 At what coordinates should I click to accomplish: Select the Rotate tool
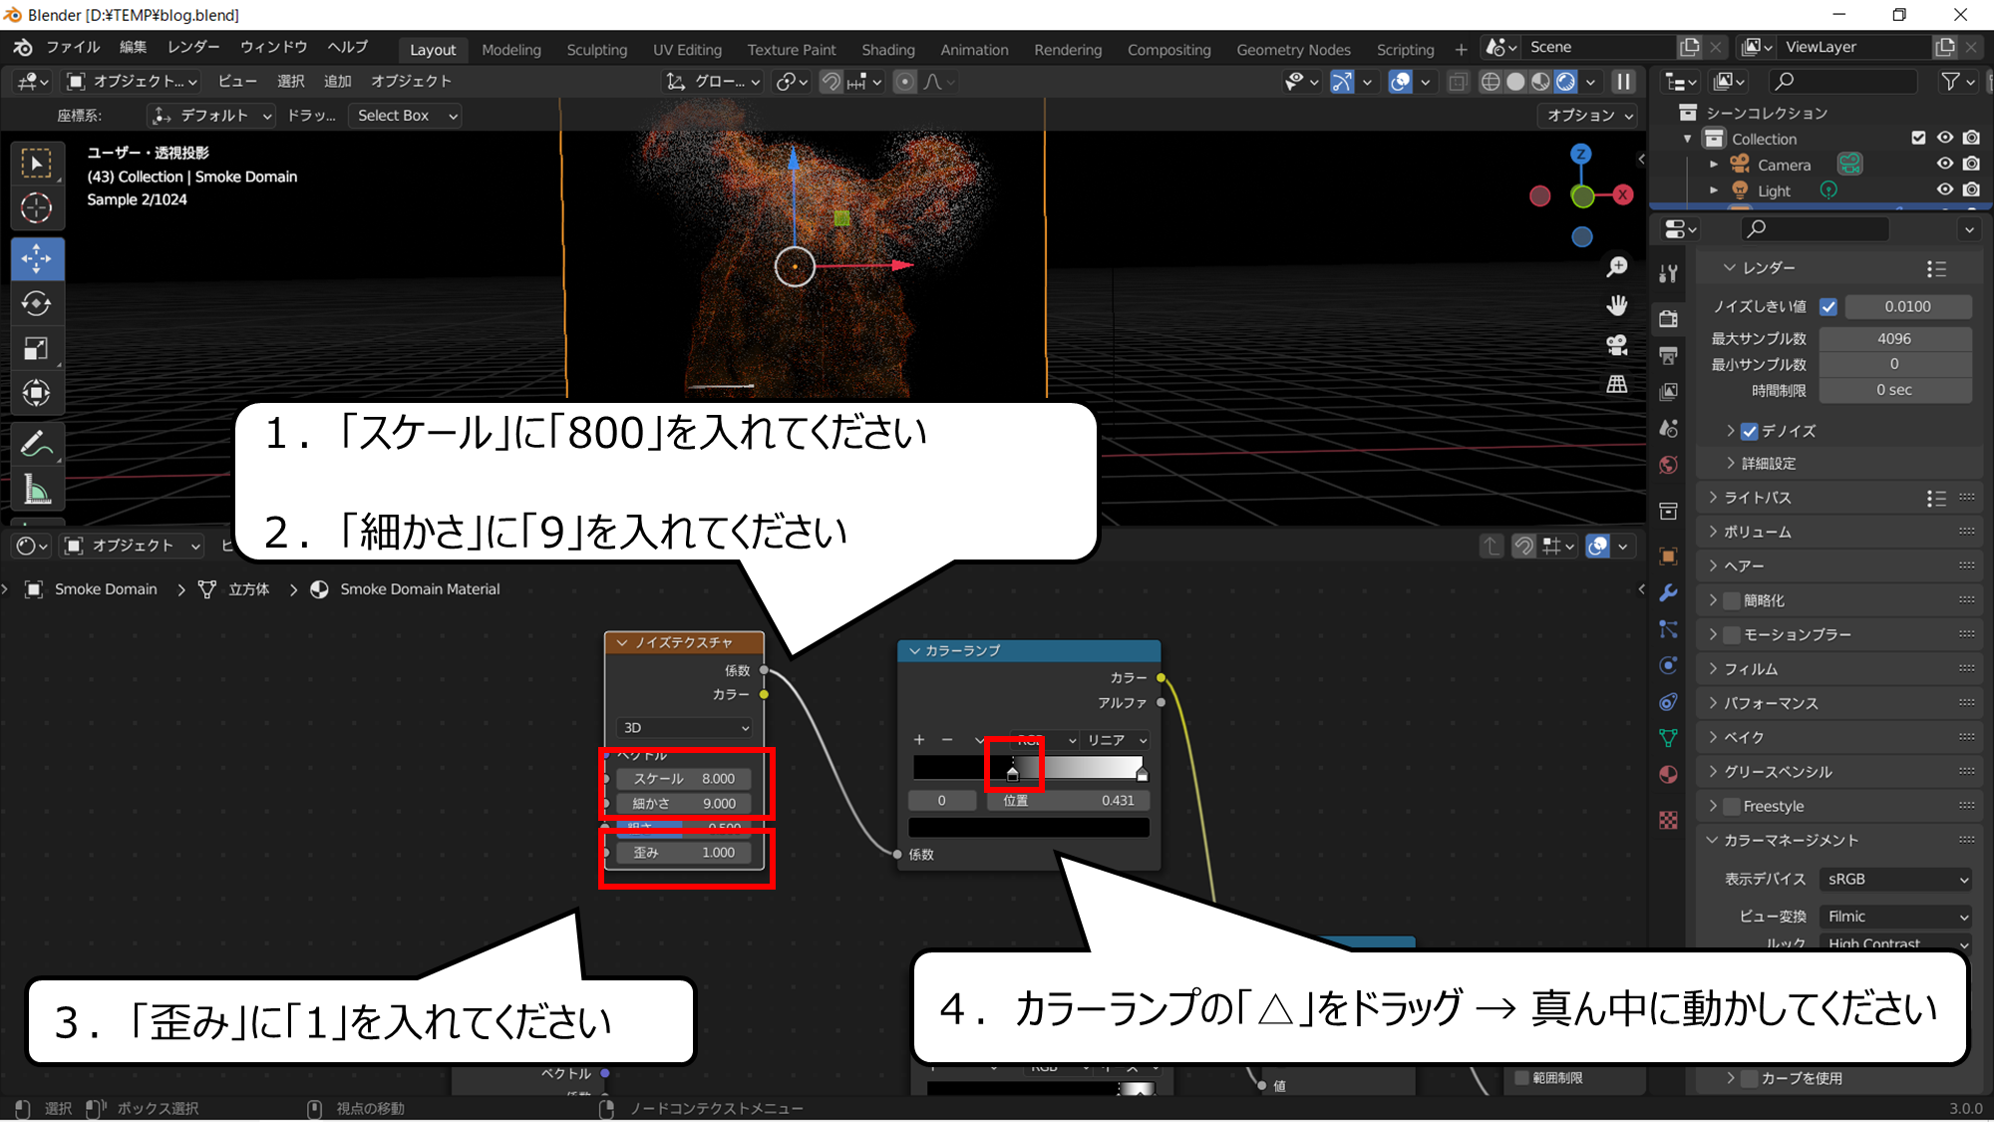37,303
